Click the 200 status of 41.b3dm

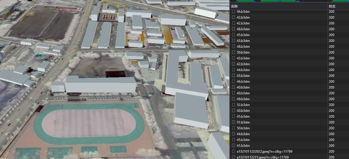(331, 146)
